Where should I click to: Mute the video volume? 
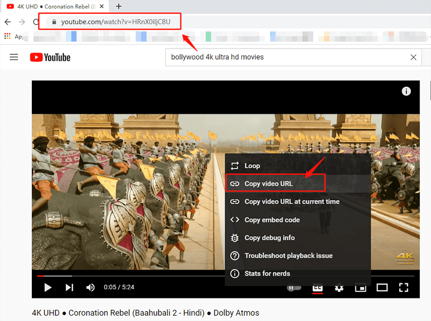91,287
